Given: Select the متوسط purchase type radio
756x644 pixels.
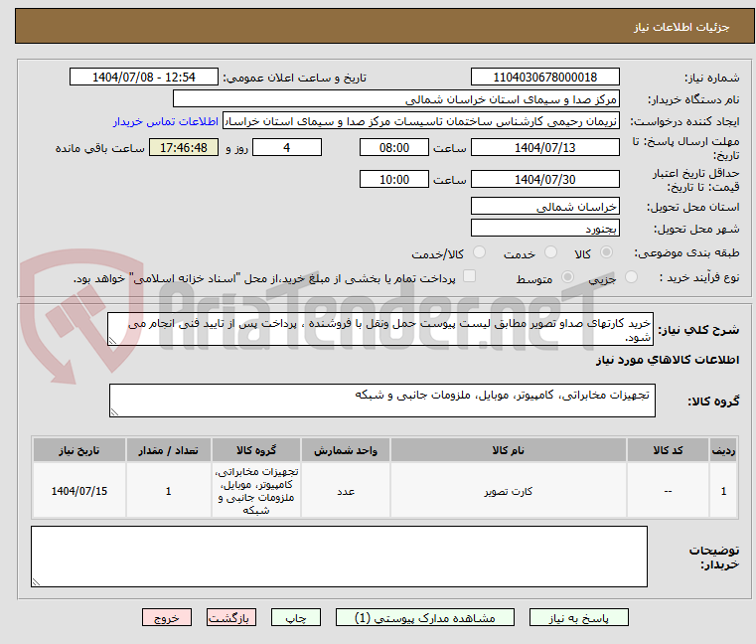Looking at the screenshot, I should pyautogui.click(x=567, y=277).
